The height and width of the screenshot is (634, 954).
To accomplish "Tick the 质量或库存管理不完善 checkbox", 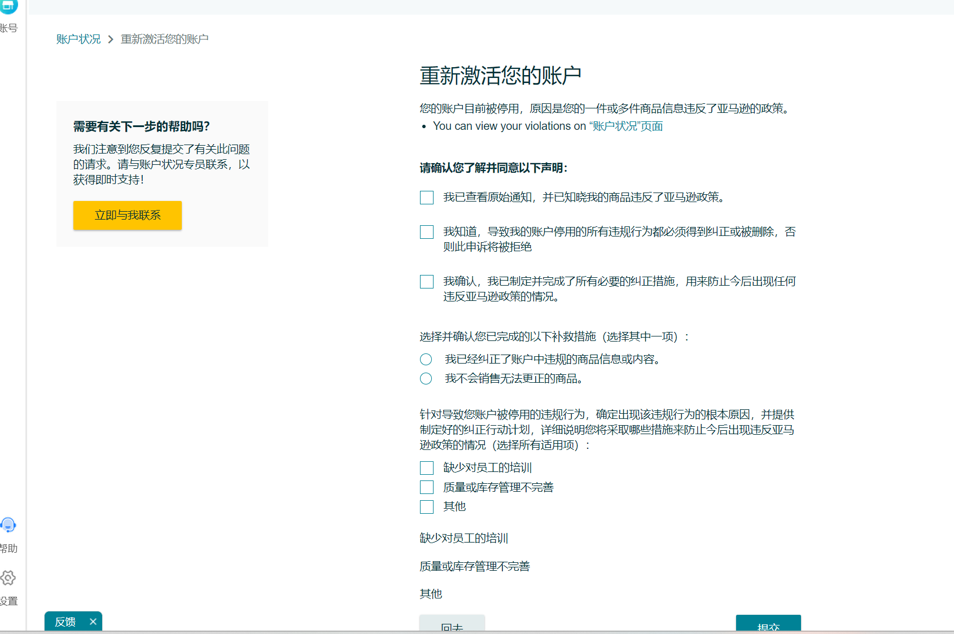I will click(427, 487).
